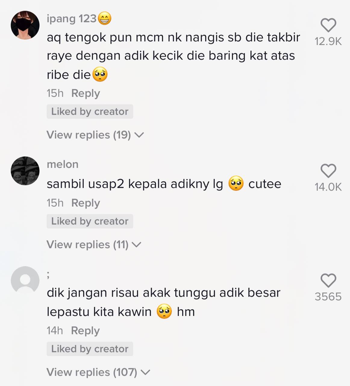Expand View replies (11)
The height and width of the screenshot is (386, 350).
94,245
